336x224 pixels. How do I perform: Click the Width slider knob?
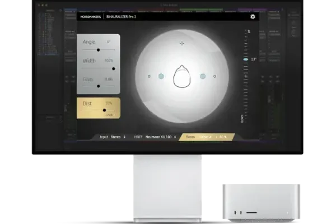pyautogui.click(x=114, y=68)
